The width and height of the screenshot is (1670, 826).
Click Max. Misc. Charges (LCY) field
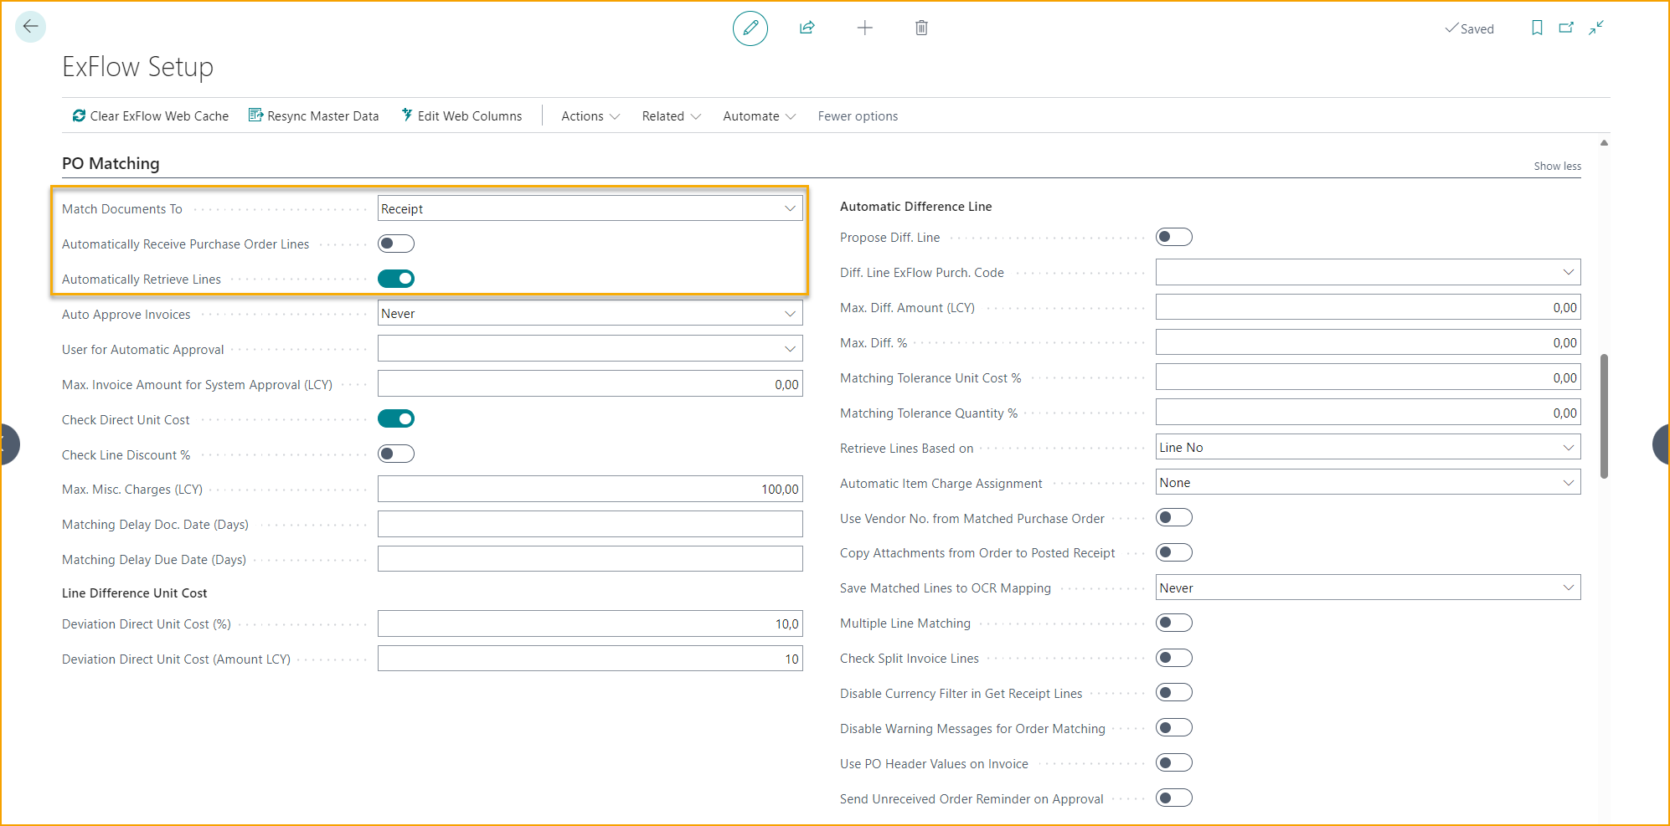click(x=590, y=489)
